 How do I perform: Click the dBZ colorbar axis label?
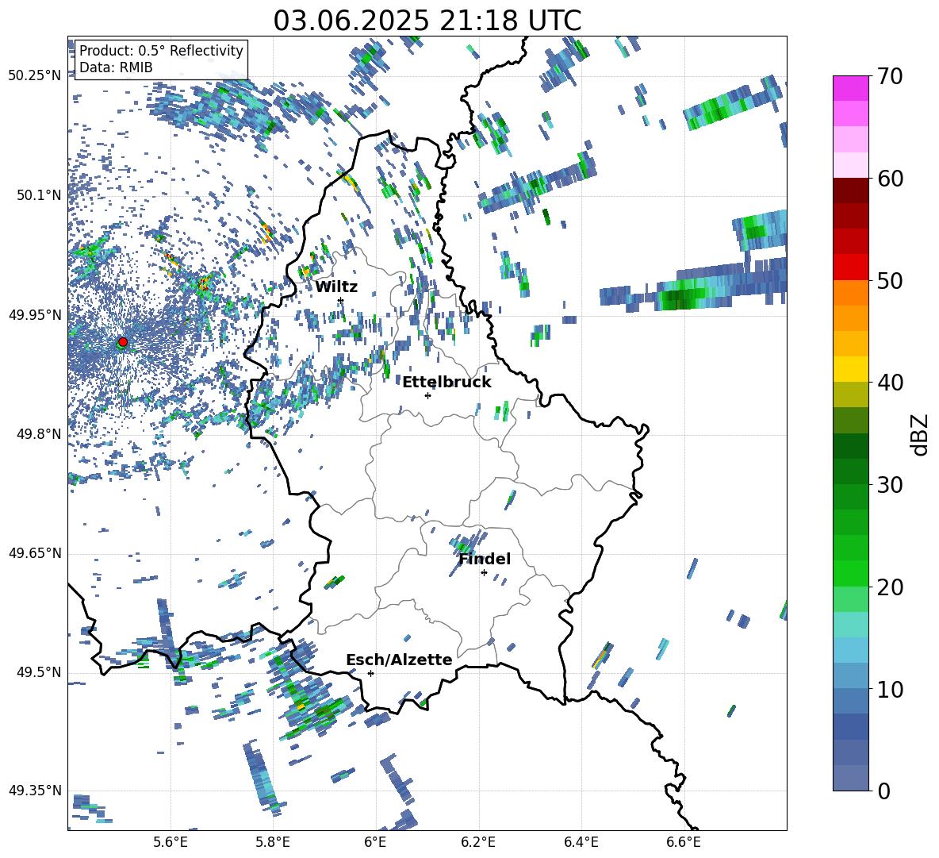pyautogui.click(x=921, y=434)
